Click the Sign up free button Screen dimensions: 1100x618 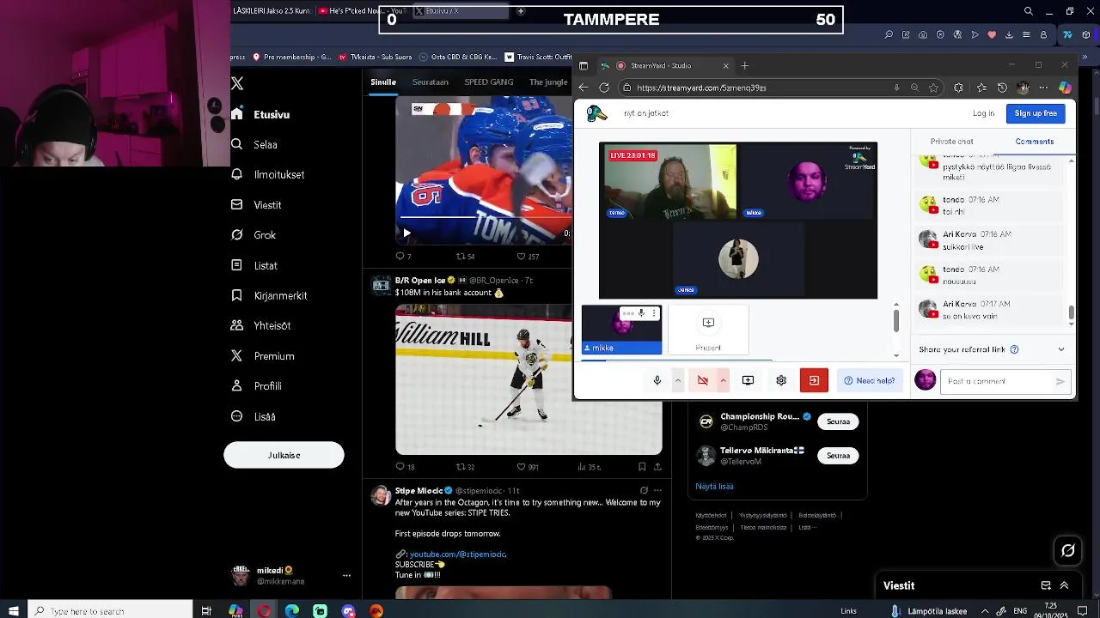[x=1036, y=113]
